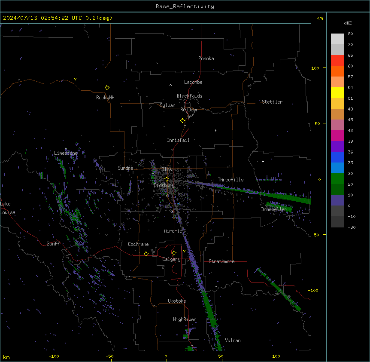Click the Drumheller label
This screenshot has height=362, width=370.
point(274,209)
